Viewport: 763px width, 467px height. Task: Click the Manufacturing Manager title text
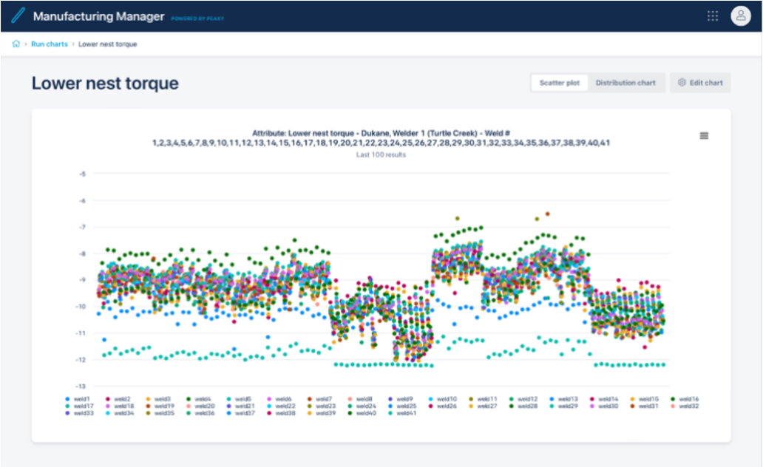(98, 16)
